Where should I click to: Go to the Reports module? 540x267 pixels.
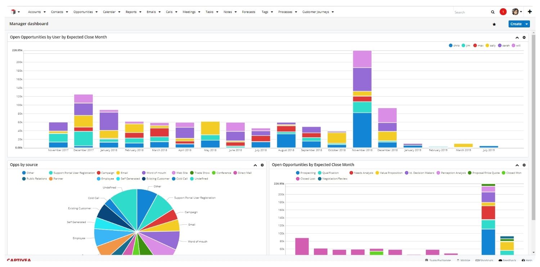click(x=131, y=12)
